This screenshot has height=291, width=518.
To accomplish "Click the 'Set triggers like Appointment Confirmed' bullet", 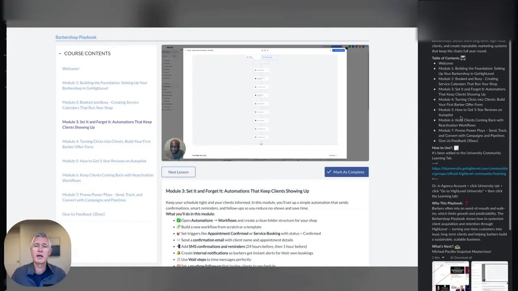I will 248,234.
